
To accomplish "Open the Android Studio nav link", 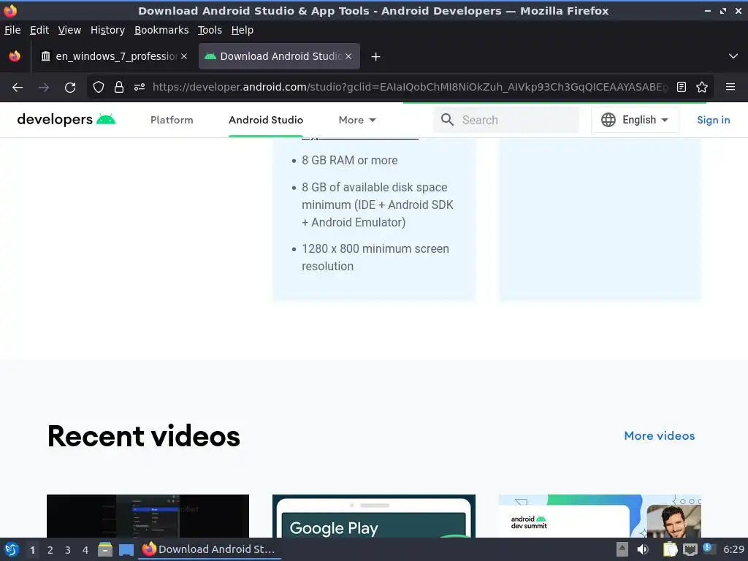I will coord(266,121).
